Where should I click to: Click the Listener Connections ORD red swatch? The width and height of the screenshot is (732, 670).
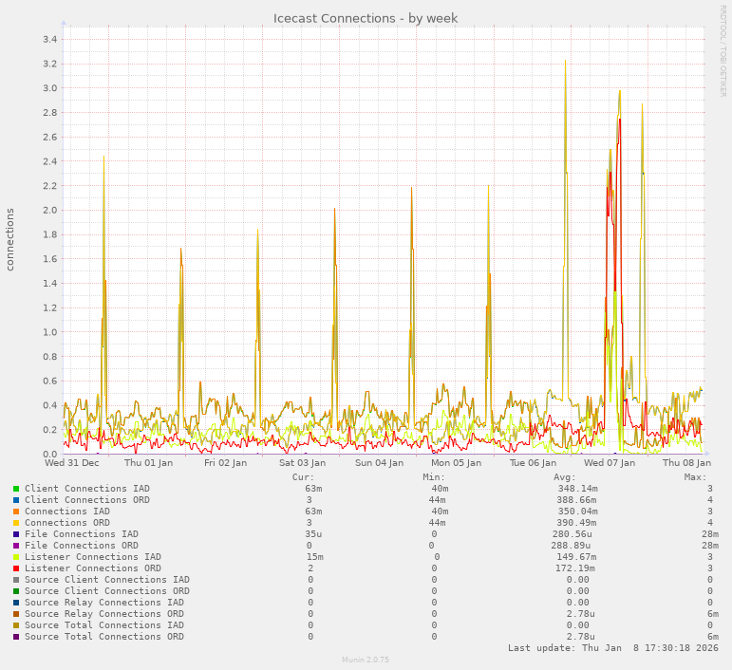click(x=16, y=568)
